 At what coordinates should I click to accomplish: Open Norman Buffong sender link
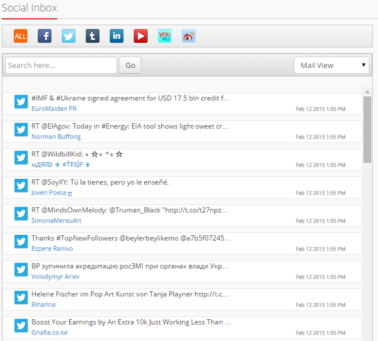click(x=56, y=136)
